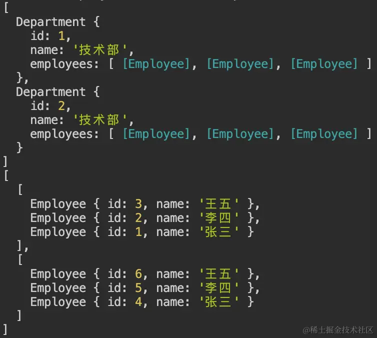Click Employee row with id 2 李四

coord(144,218)
